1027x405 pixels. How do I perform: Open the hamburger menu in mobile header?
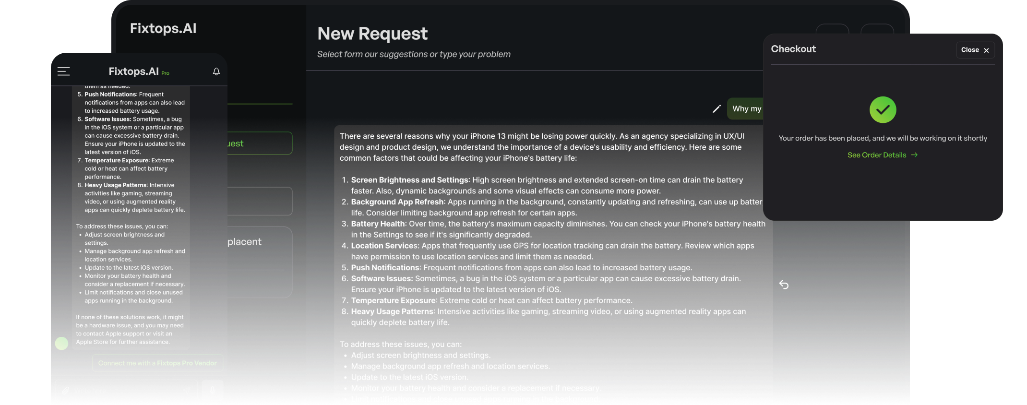pyautogui.click(x=63, y=71)
